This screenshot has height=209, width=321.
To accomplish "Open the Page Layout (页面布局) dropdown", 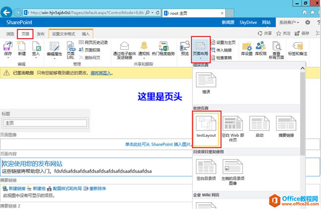I will coord(201,50).
